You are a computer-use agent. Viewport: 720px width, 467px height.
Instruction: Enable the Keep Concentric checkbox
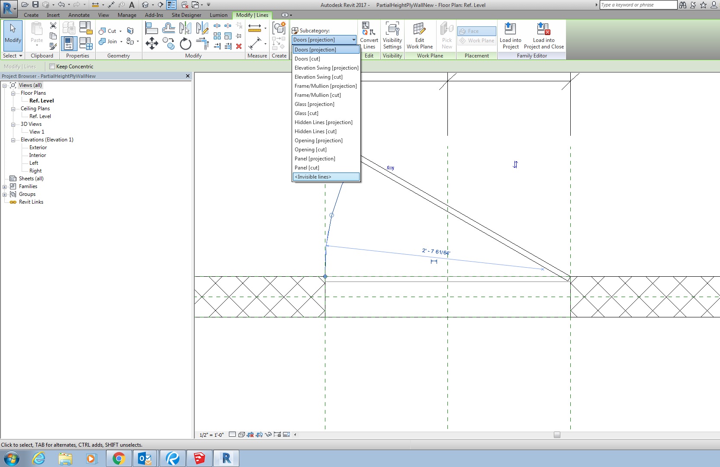pos(52,67)
